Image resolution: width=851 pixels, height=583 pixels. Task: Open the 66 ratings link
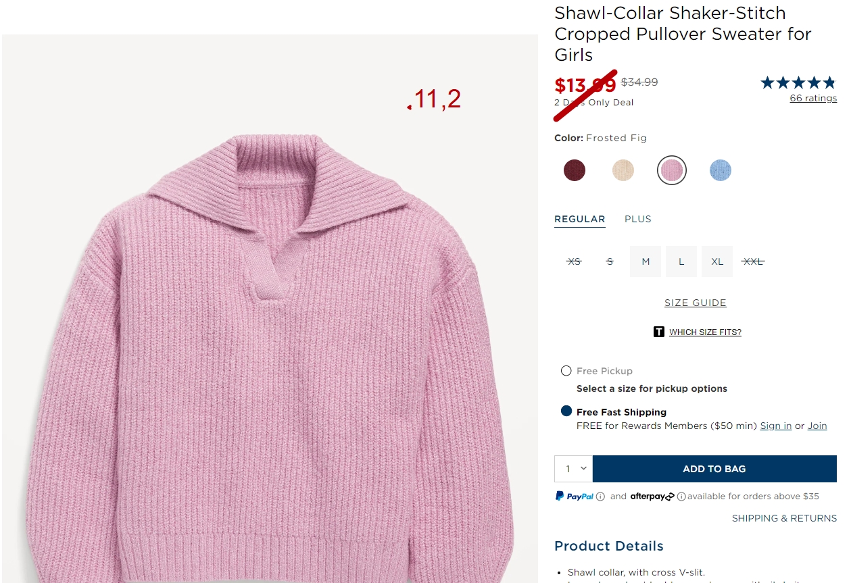pyautogui.click(x=813, y=99)
